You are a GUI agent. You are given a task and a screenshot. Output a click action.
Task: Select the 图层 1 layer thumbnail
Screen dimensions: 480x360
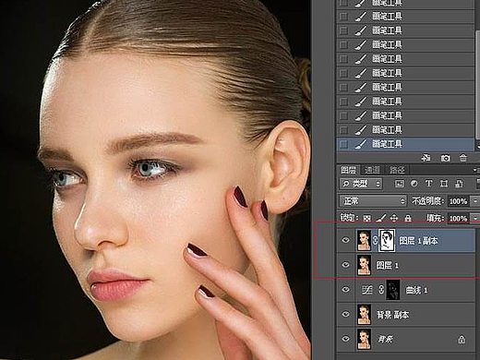tap(364, 265)
